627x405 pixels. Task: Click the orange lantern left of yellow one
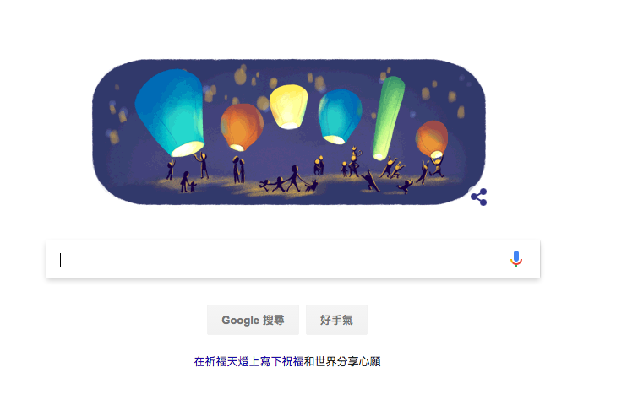242,127
